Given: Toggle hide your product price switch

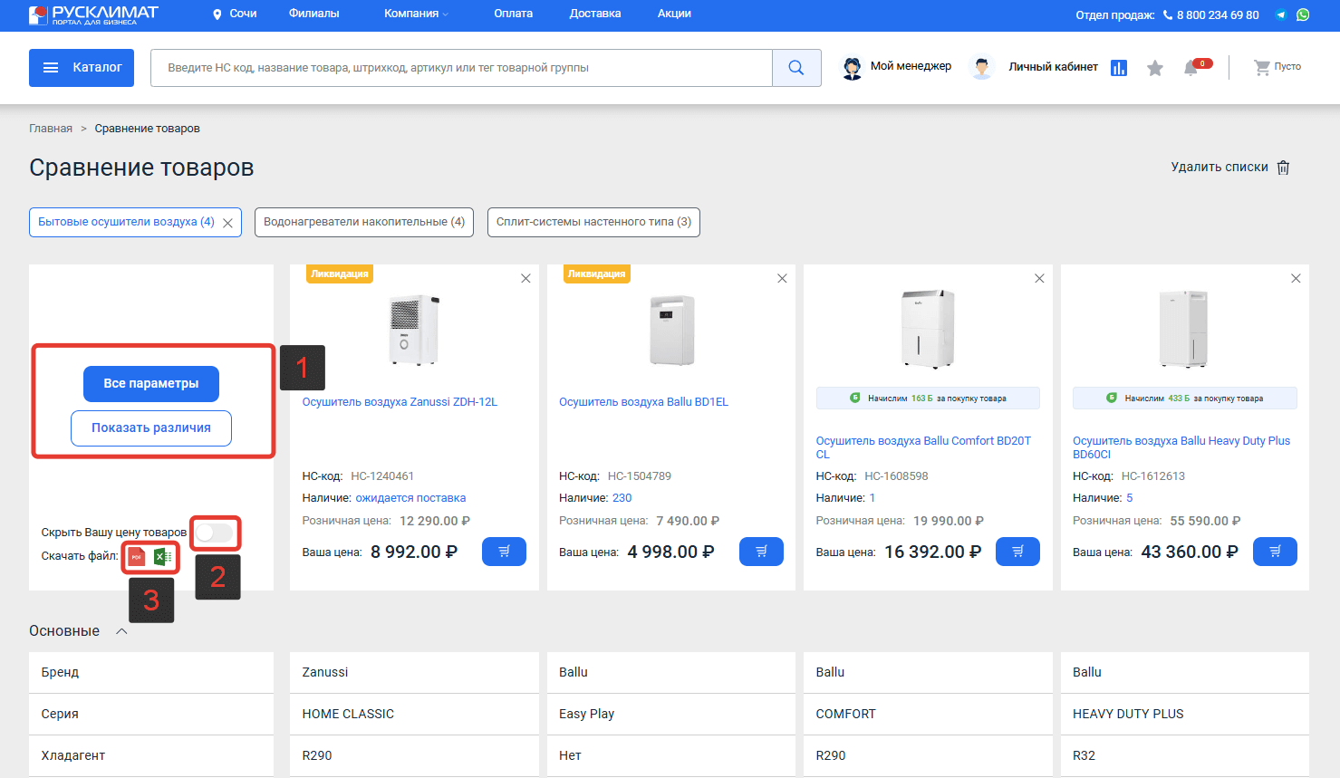Looking at the screenshot, I should pyautogui.click(x=214, y=533).
